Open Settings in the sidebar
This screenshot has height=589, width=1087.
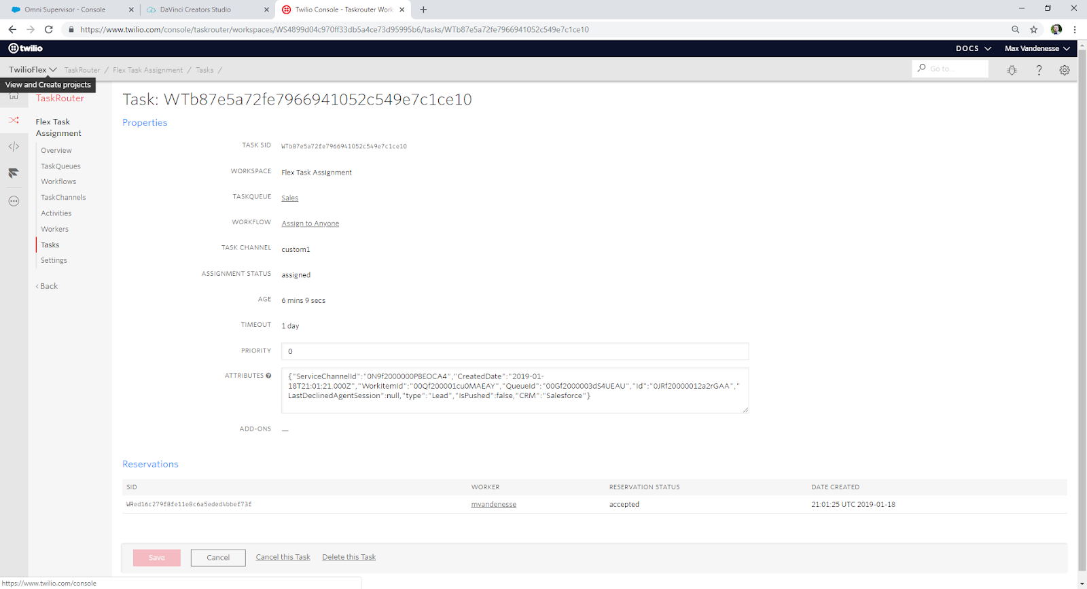(54, 261)
